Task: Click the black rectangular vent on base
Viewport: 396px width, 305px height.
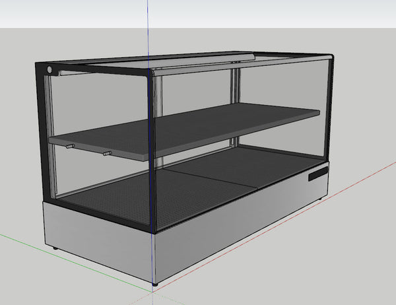Action: click(x=318, y=174)
